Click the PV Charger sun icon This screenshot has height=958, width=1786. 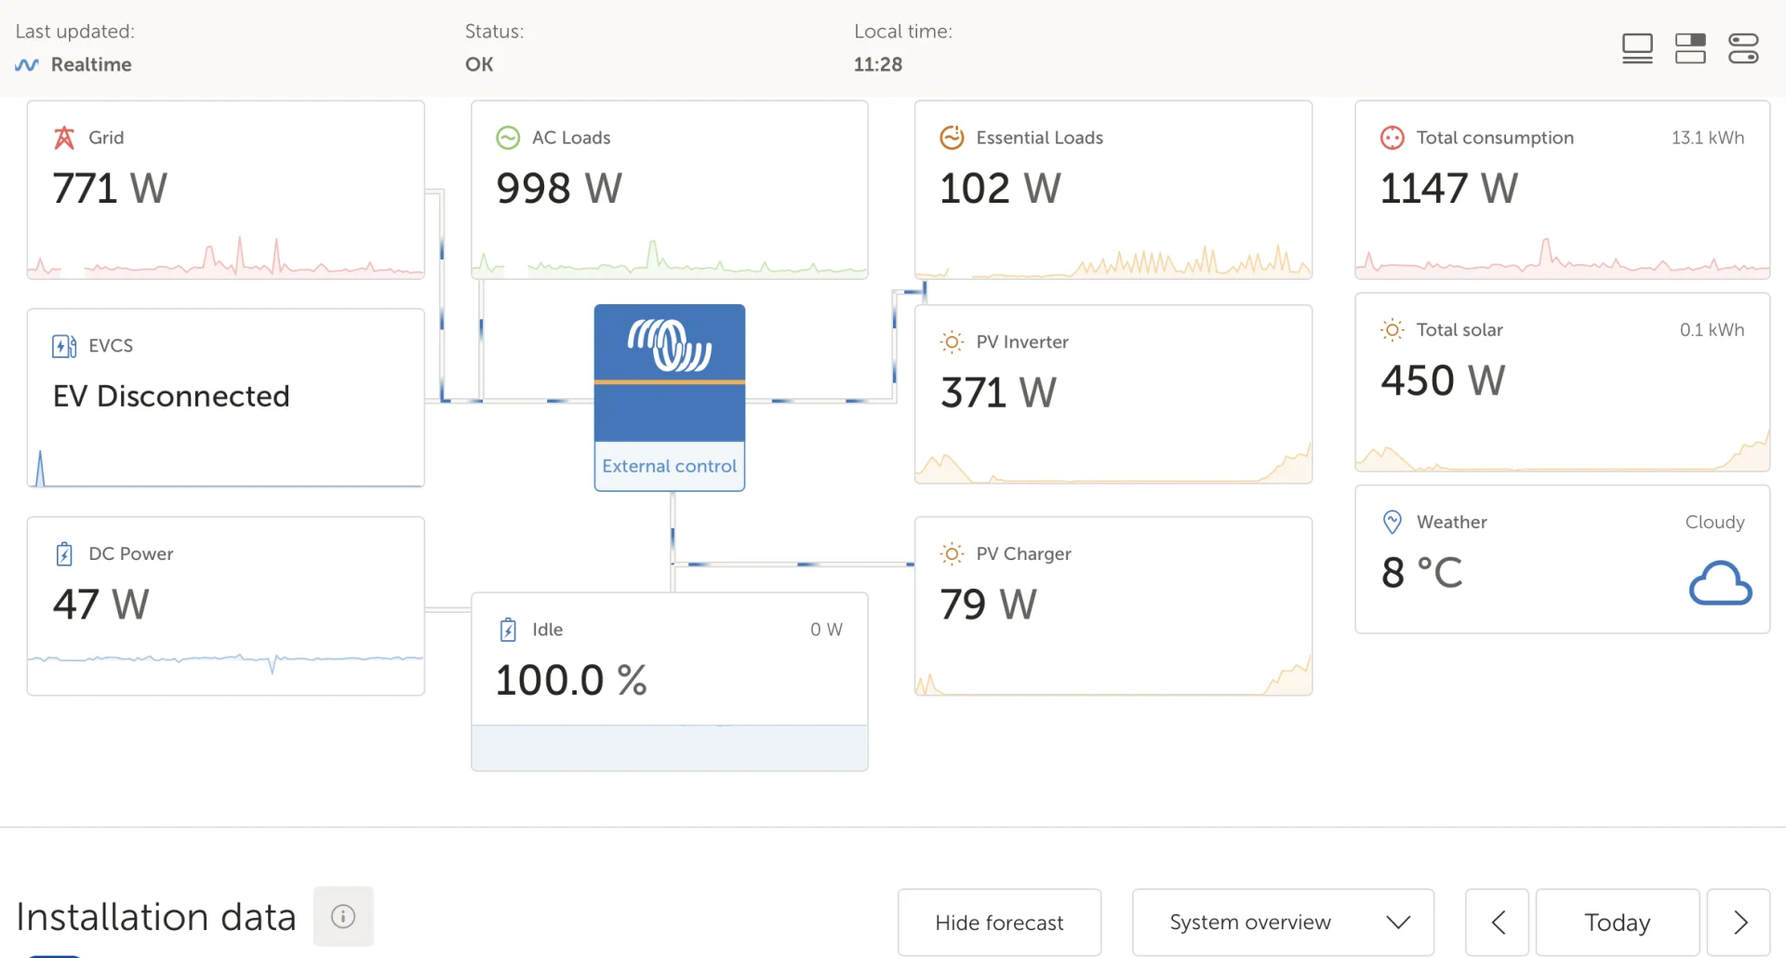(952, 554)
